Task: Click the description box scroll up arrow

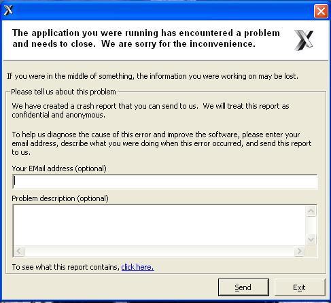Action: (311, 211)
